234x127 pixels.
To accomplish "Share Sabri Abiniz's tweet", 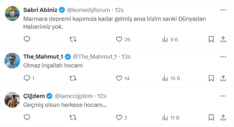I will [x=223, y=39].
